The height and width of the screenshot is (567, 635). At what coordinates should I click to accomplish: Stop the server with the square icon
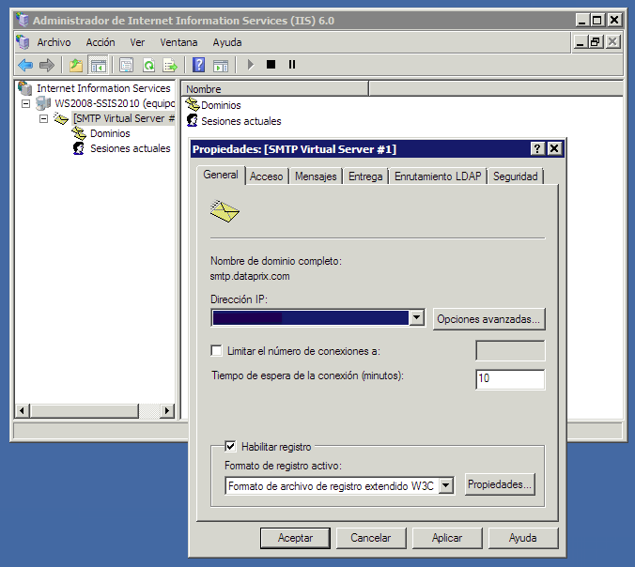(271, 65)
